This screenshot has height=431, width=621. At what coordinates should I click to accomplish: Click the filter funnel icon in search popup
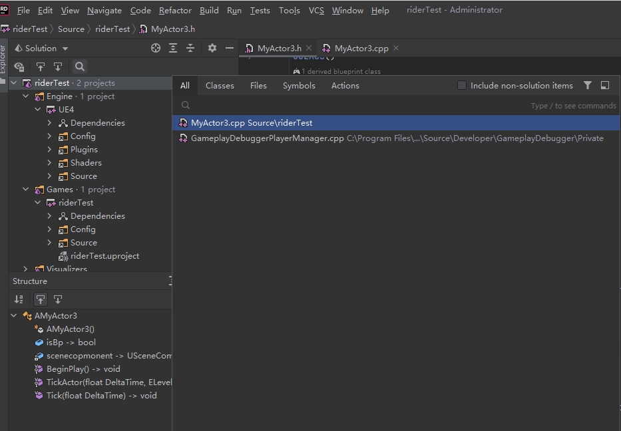coord(588,86)
